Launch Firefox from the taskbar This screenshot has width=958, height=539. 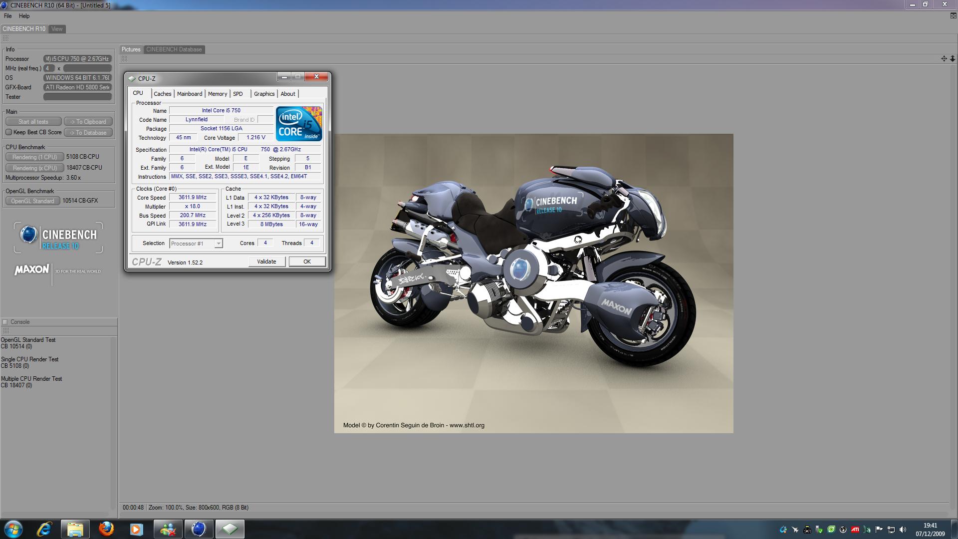[106, 529]
